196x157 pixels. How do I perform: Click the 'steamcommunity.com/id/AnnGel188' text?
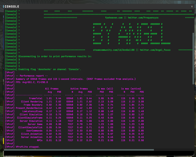point(114,50)
